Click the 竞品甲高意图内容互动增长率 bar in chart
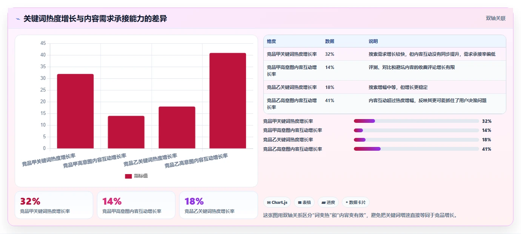Viewport: 521px width, 234px height. pos(126,132)
